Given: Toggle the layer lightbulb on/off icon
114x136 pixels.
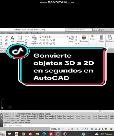Looking at the screenshot, I should coord(40,37).
